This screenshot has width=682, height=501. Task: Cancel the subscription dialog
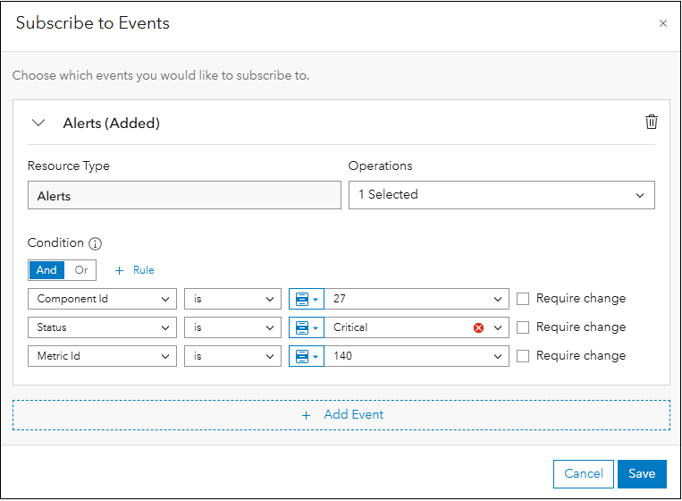[x=583, y=474]
